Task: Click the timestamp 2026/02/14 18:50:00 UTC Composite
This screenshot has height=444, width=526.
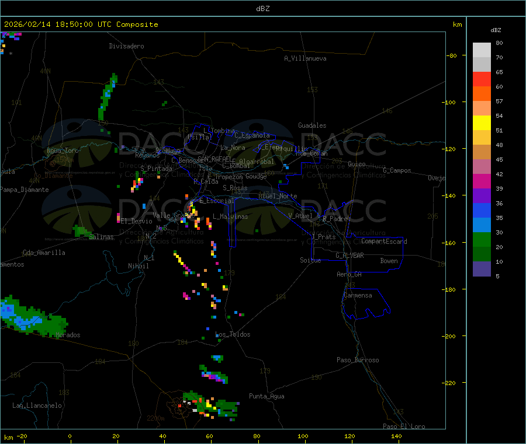Action: point(81,25)
